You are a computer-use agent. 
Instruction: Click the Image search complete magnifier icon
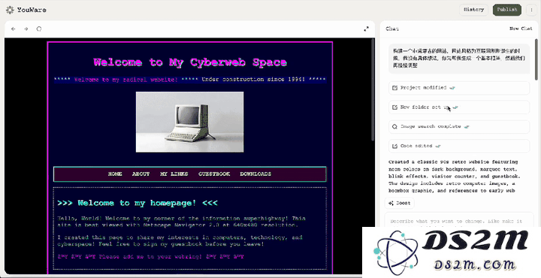click(x=394, y=126)
